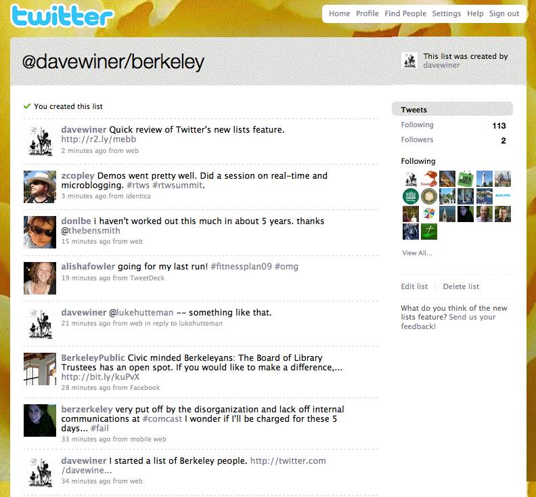The width and height of the screenshot is (536, 497).
Task: Click the Twitter logo
Action: (62, 16)
